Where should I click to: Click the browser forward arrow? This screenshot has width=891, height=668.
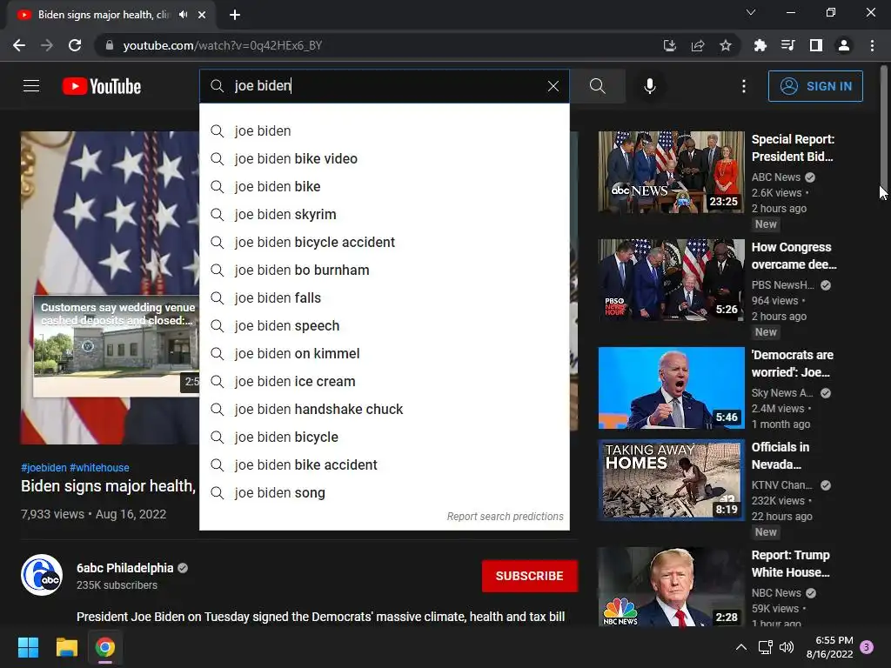(x=47, y=45)
